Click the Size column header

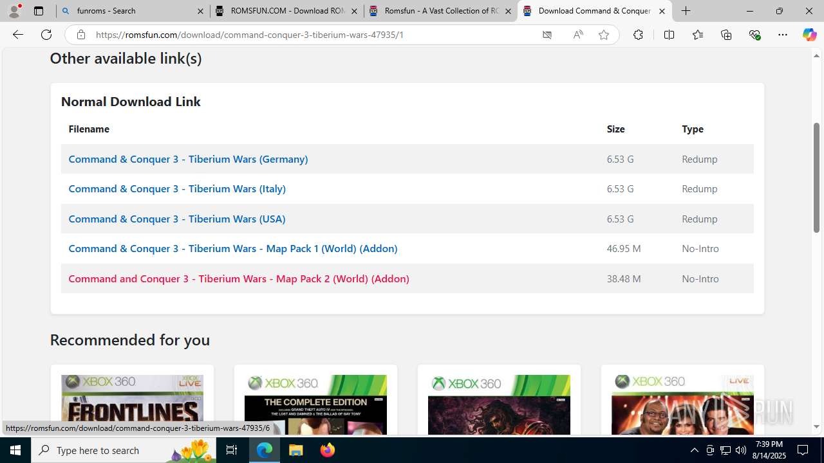coord(615,129)
